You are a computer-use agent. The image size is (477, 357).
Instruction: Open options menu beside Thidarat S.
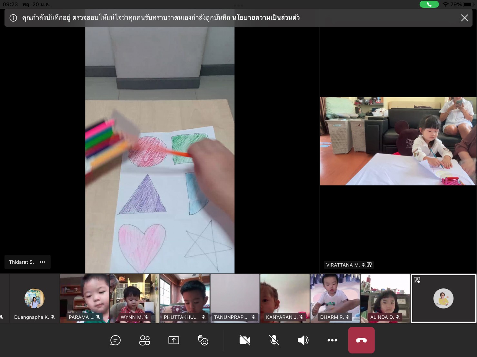[43, 262]
